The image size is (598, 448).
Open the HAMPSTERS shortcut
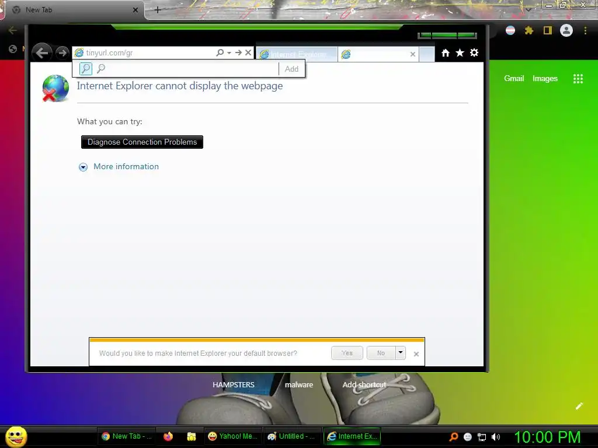pyautogui.click(x=234, y=385)
